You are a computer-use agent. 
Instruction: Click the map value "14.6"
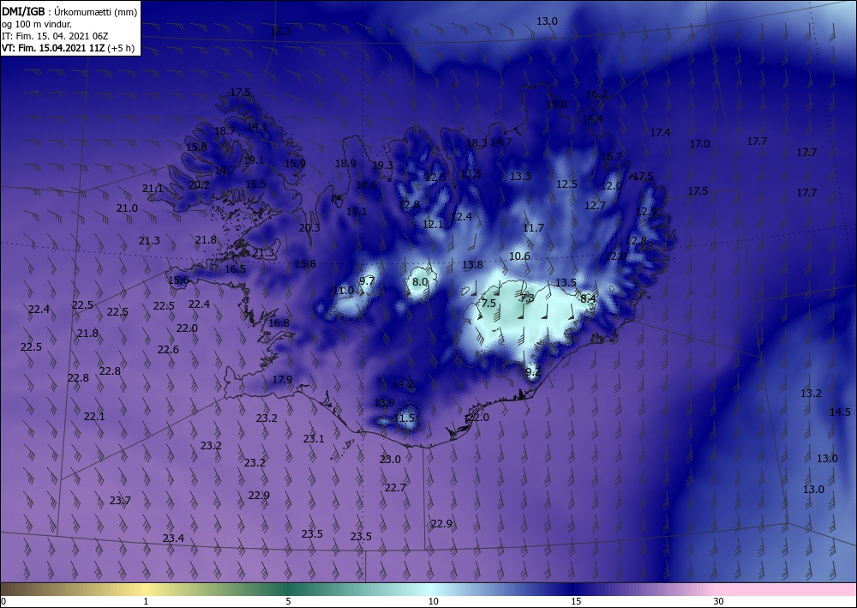pyautogui.click(x=366, y=185)
